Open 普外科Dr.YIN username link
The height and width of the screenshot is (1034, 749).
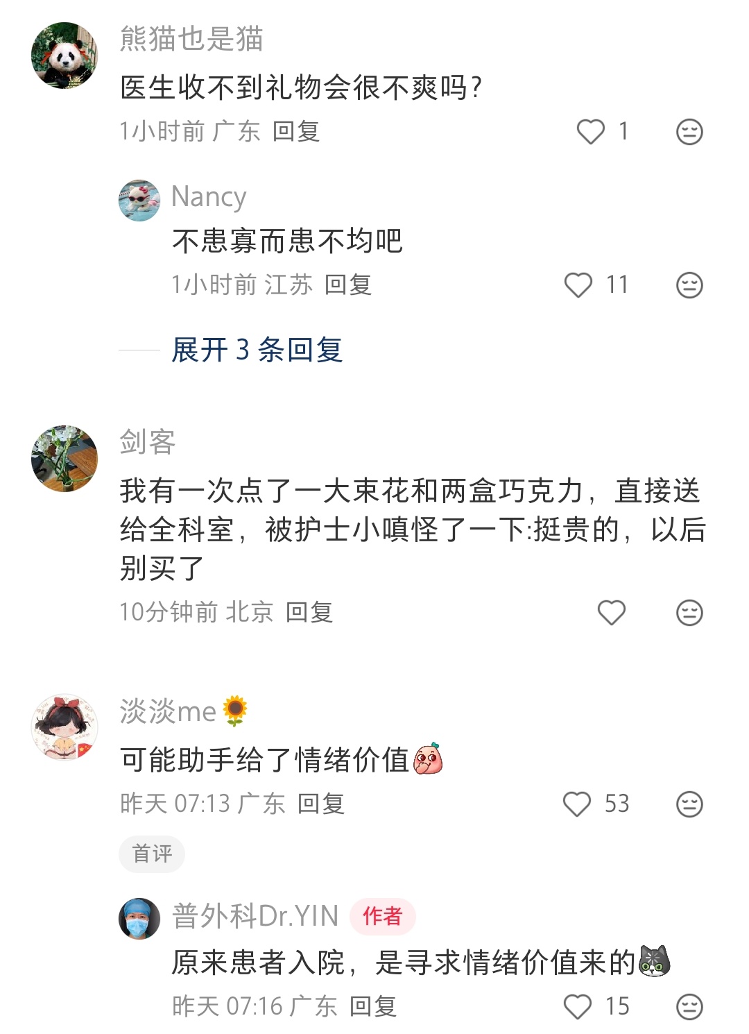[255, 916]
